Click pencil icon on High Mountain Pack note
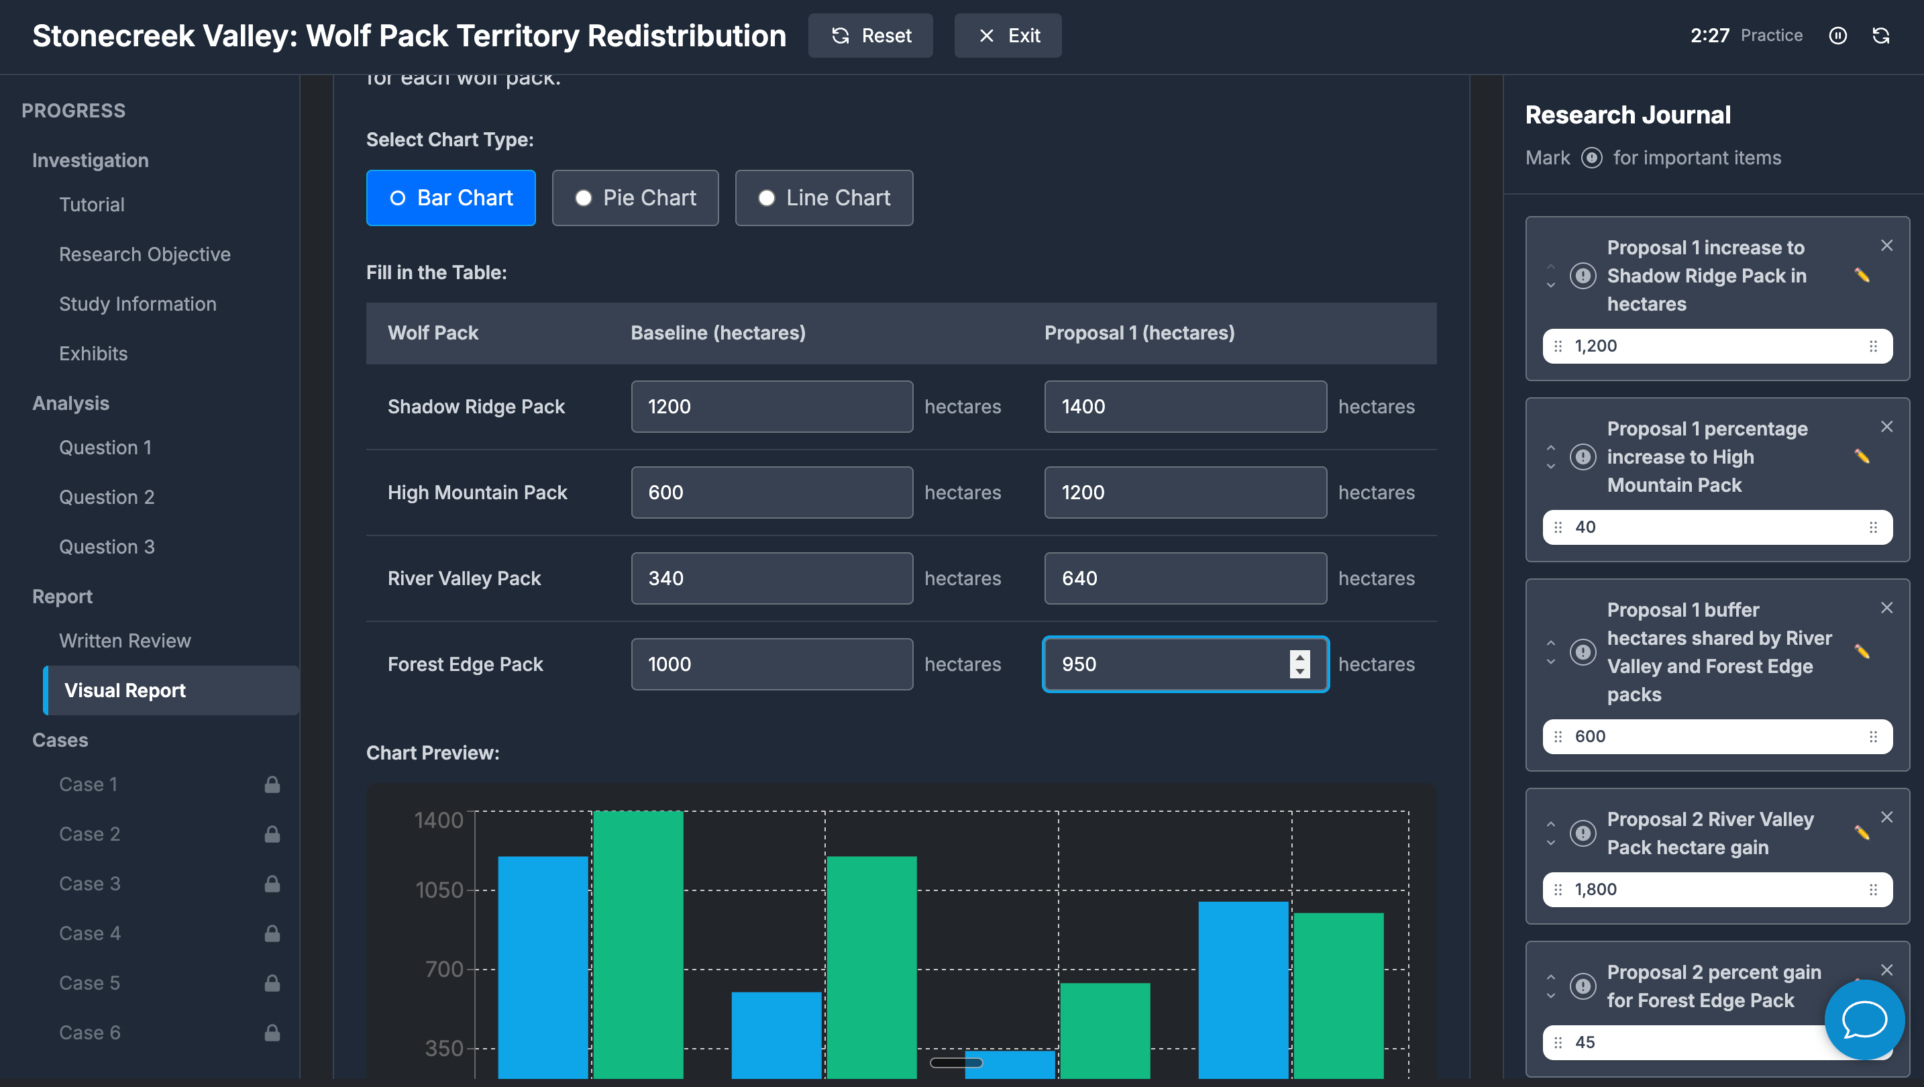1924x1087 pixels. pos(1861,456)
